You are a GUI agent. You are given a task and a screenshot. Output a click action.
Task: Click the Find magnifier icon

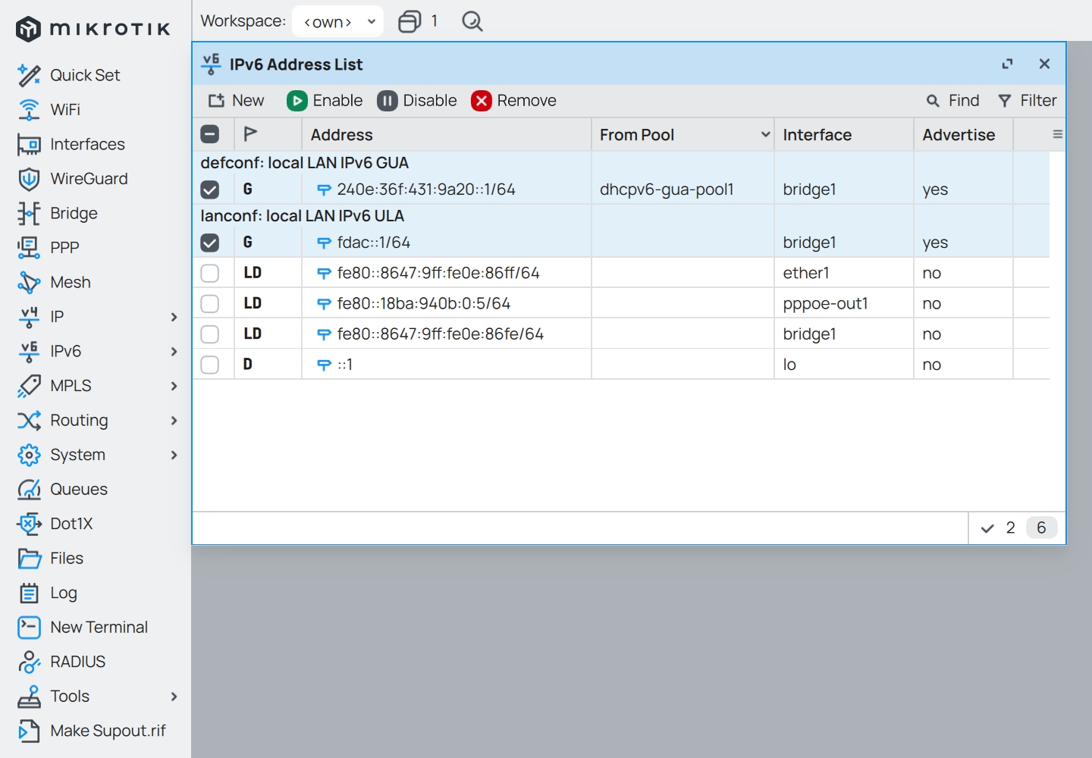[x=933, y=101]
